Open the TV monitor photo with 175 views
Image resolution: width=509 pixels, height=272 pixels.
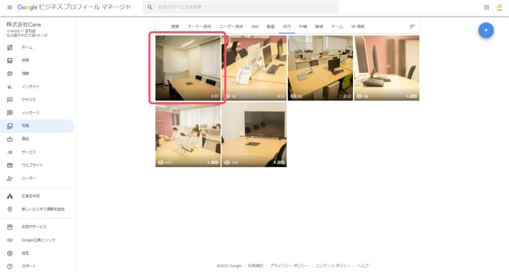pos(254,134)
